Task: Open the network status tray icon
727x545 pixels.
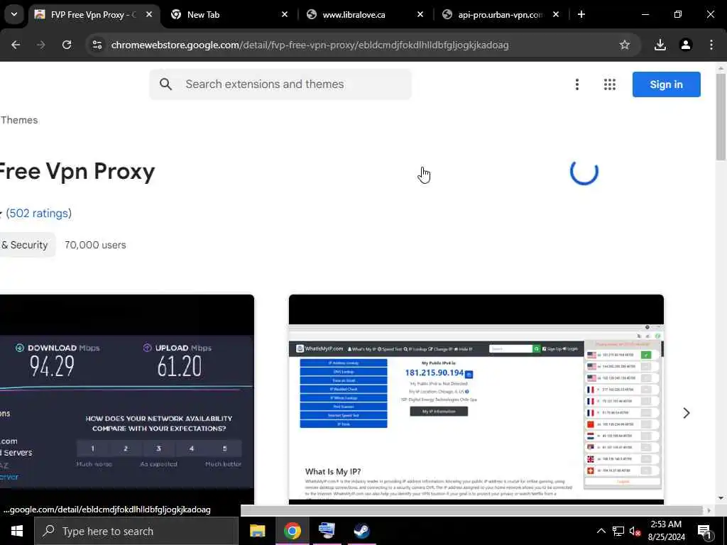Action: 618,531
